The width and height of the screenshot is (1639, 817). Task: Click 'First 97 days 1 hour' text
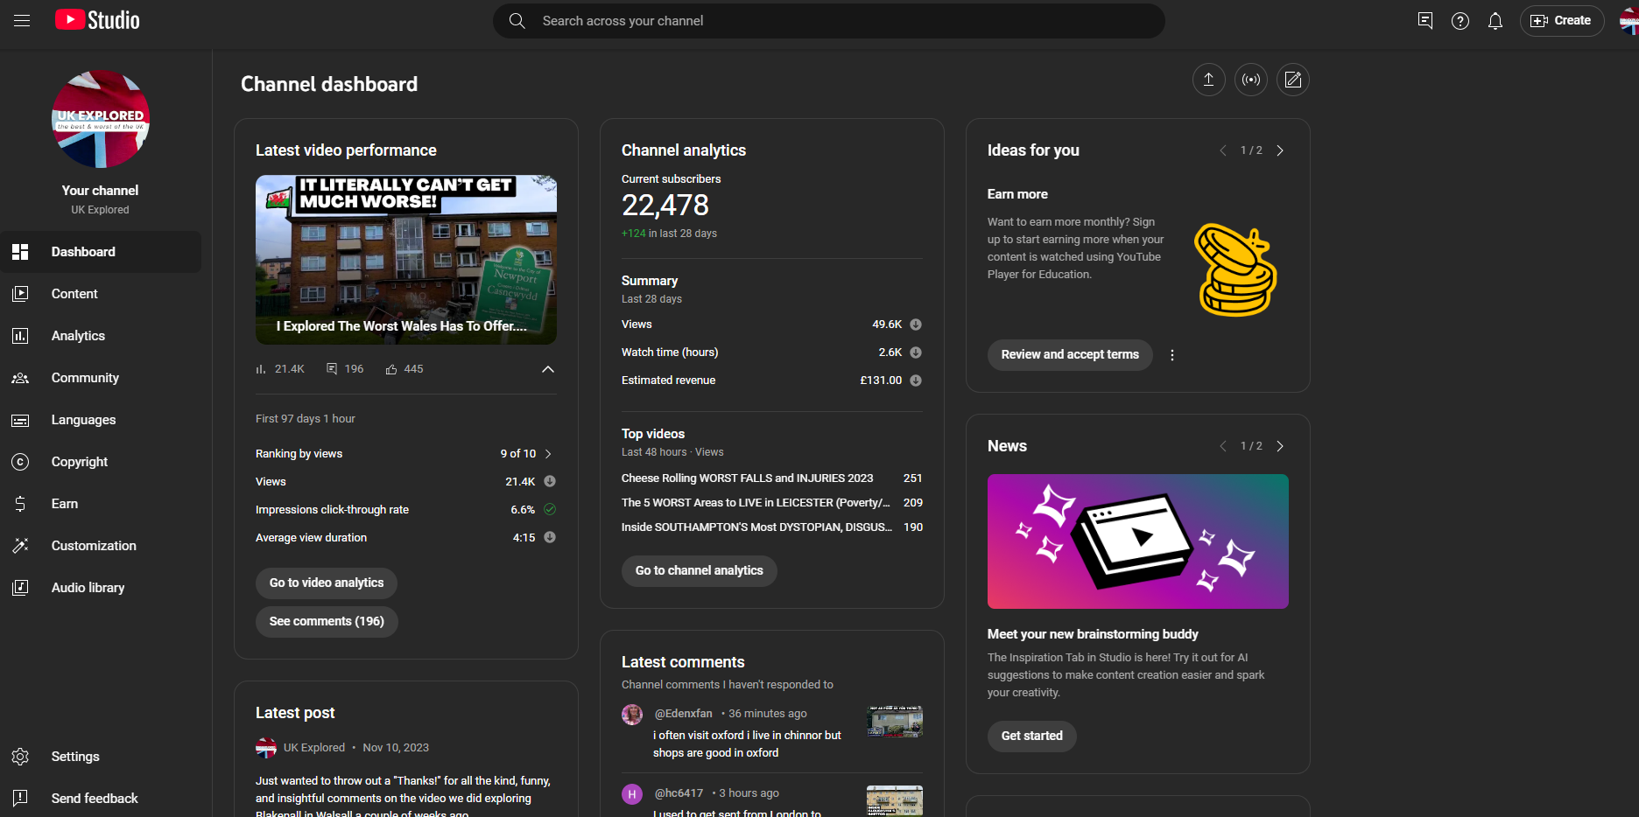[306, 419]
